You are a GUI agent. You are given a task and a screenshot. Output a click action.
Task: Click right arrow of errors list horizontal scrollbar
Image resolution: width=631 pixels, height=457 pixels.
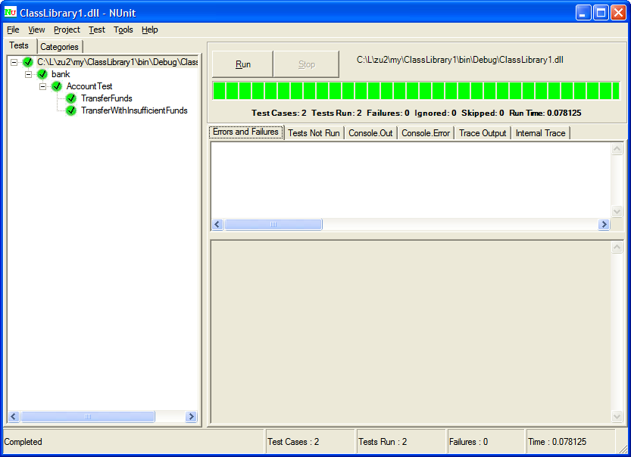[x=604, y=224]
